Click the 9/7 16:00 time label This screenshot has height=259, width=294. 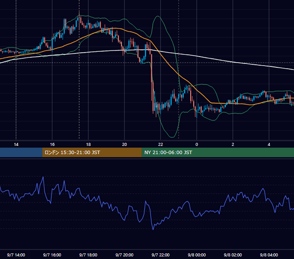pos(52,255)
